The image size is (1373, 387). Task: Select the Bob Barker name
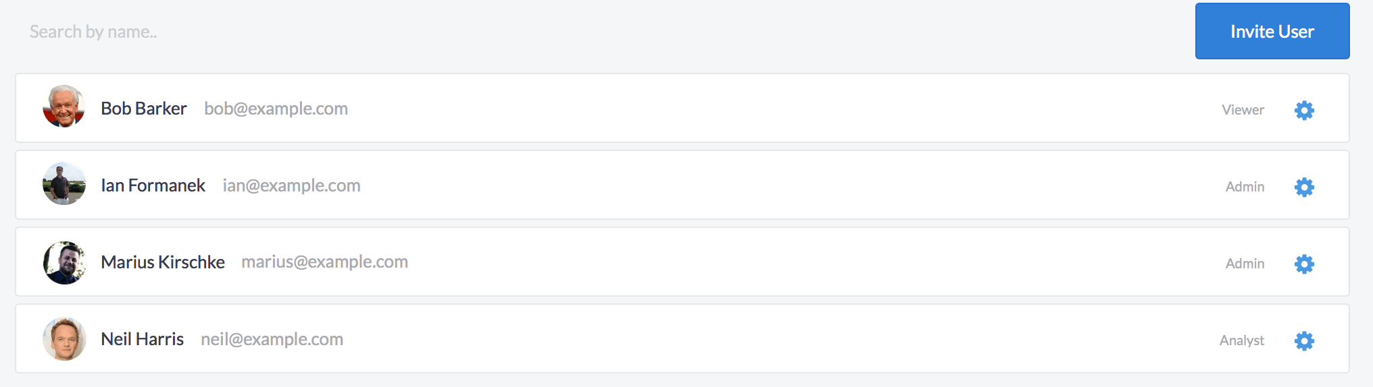click(x=143, y=109)
